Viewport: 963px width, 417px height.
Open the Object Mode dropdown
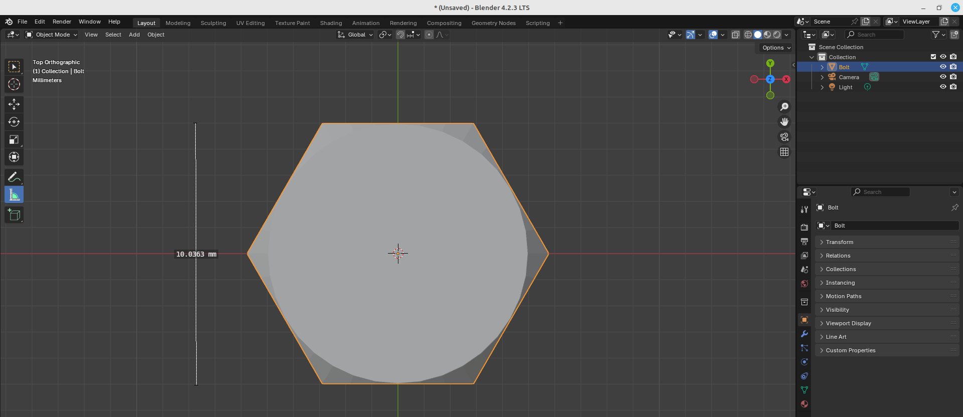52,35
